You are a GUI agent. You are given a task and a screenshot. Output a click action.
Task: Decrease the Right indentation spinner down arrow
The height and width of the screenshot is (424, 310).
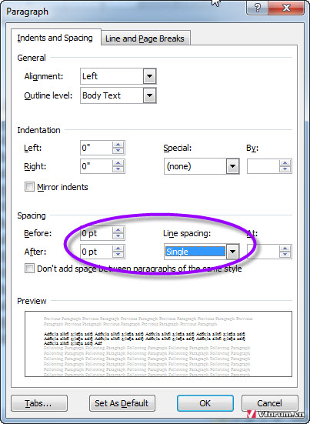(x=118, y=169)
